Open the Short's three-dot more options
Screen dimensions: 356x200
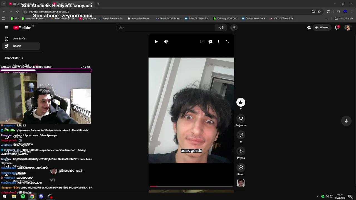[219, 42]
